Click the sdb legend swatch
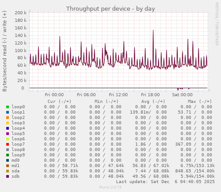 [x=8, y=176]
